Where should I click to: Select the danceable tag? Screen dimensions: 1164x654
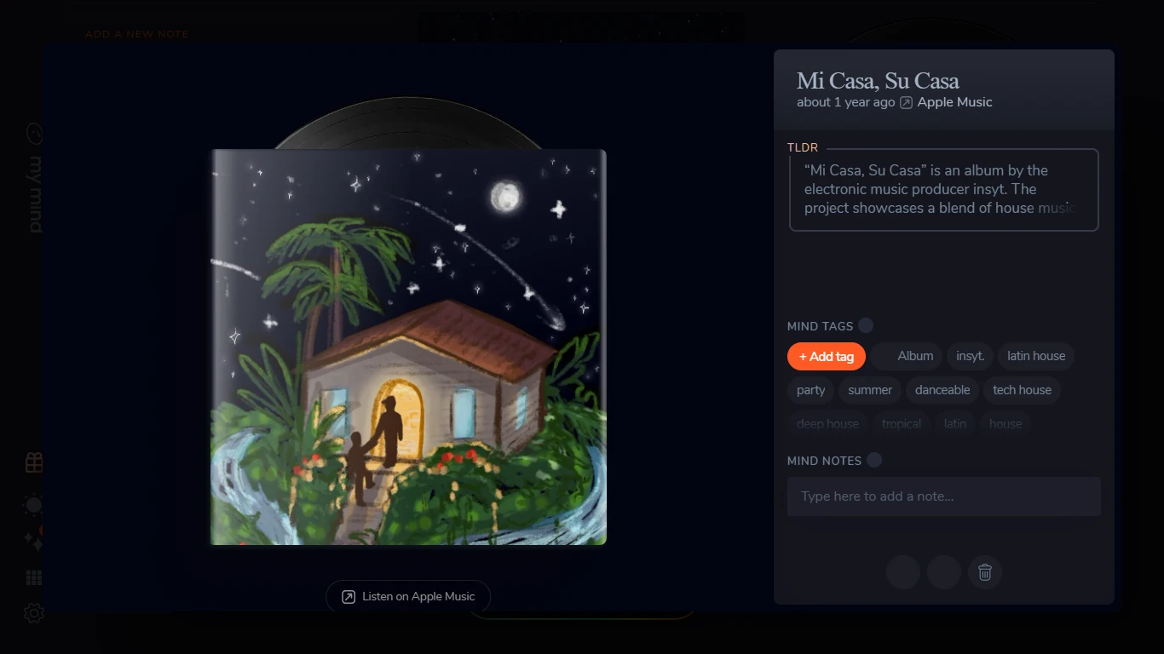pos(942,390)
